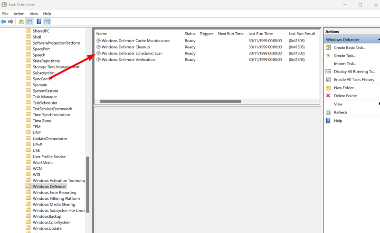Viewport: 380px width, 233px height.
Task: Toggle the Show/Hide Console Tree toolbar icon
Action: 29,22
